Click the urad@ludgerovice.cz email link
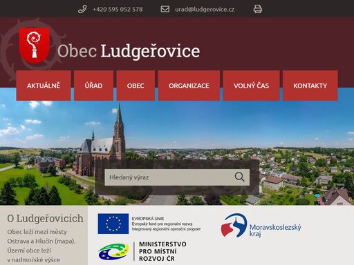The image size is (354, 265). coord(205,10)
